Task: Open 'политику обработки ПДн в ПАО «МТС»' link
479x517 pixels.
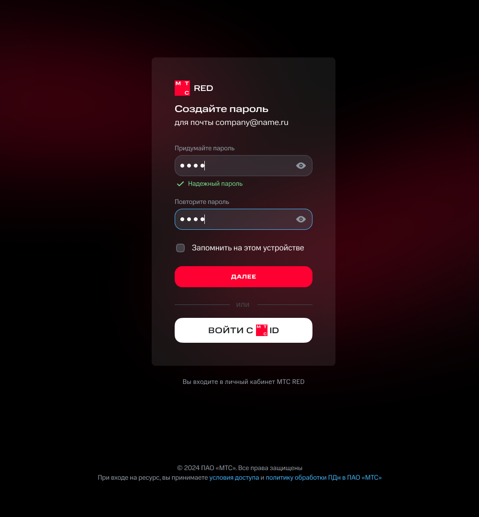Action: 324,477
